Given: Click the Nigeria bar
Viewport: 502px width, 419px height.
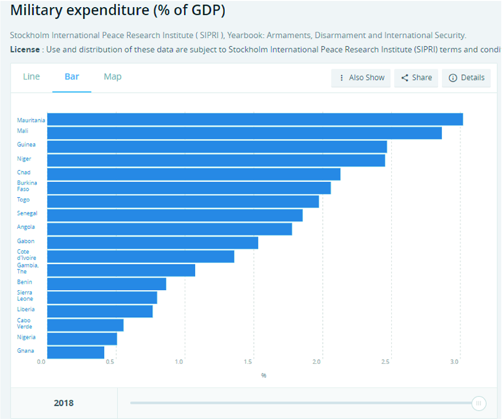Looking at the screenshot, I should tap(82, 339).
